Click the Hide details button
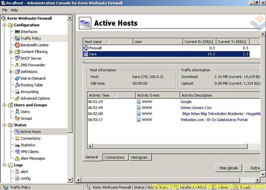This screenshot has height=190, width=266. click(229, 168)
